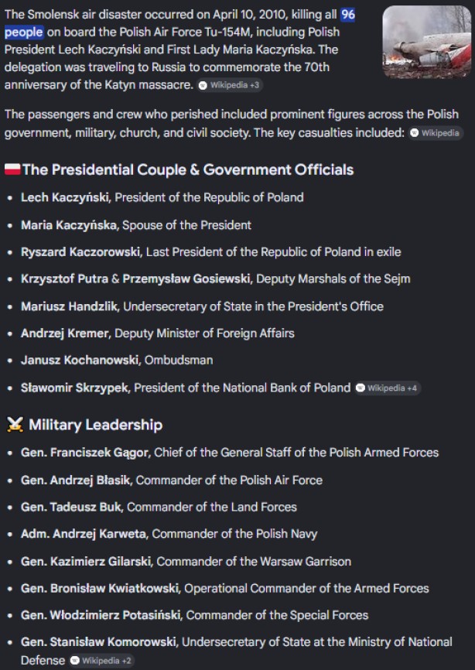
Task: Open the Wikipedia +4 citation chip
Action: 388,388
